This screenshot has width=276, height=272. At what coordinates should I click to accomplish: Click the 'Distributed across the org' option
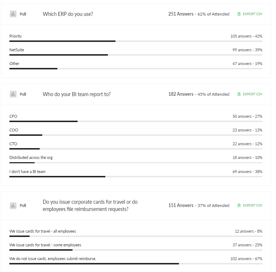(31, 157)
